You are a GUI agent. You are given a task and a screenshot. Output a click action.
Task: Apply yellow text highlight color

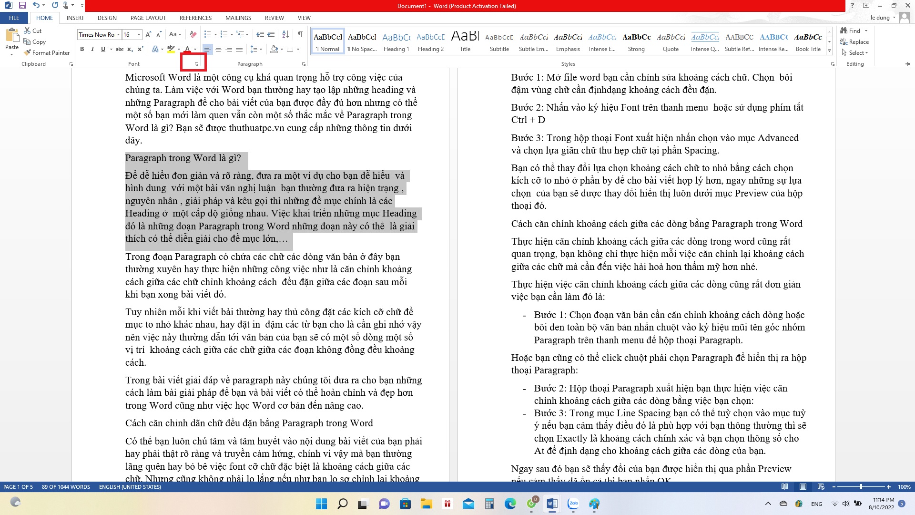tap(171, 49)
